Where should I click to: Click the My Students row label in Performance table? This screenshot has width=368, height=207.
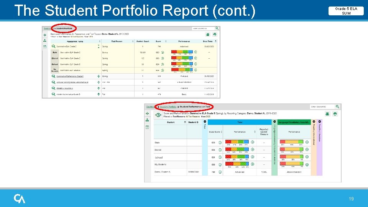pyautogui.click(x=160, y=164)
